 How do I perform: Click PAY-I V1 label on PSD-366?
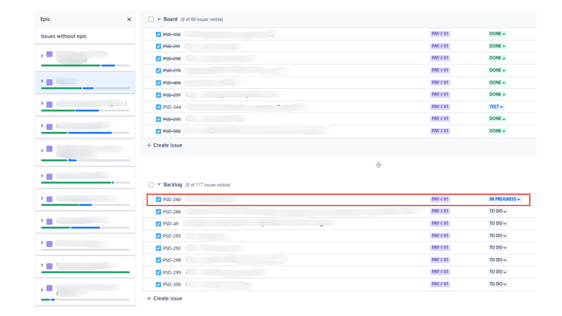pyautogui.click(x=440, y=34)
